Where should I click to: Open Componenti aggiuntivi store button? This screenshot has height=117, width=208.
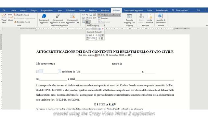coord(44,19)
